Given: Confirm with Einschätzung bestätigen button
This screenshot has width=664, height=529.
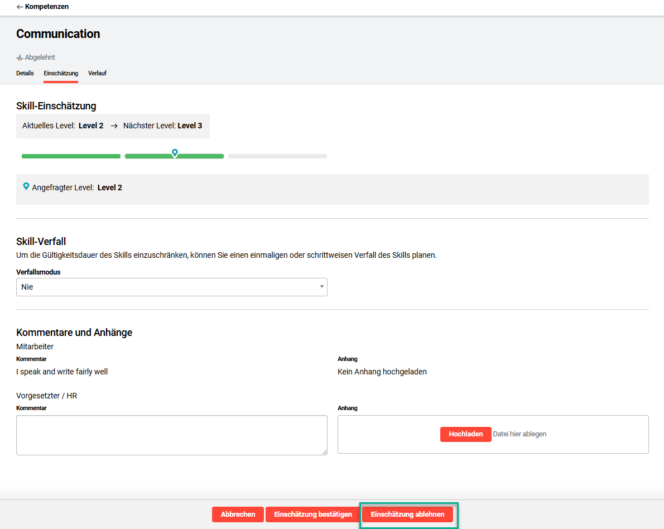Looking at the screenshot, I should [x=312, y=514].
